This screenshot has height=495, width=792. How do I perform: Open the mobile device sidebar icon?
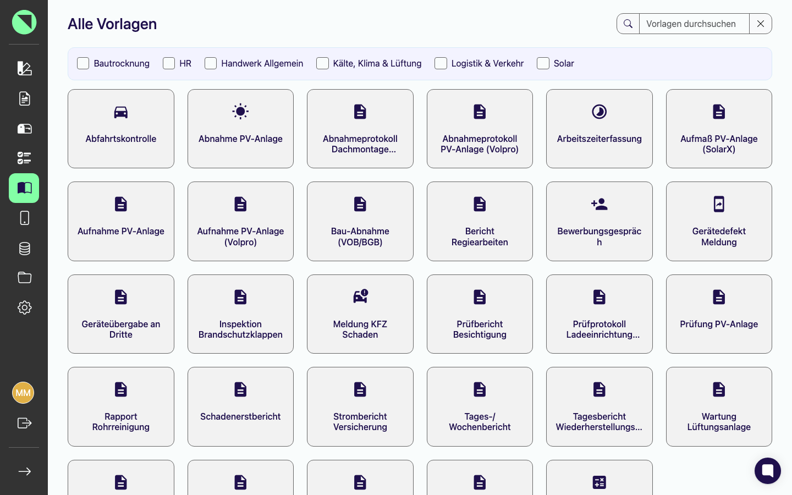point(24,218)
